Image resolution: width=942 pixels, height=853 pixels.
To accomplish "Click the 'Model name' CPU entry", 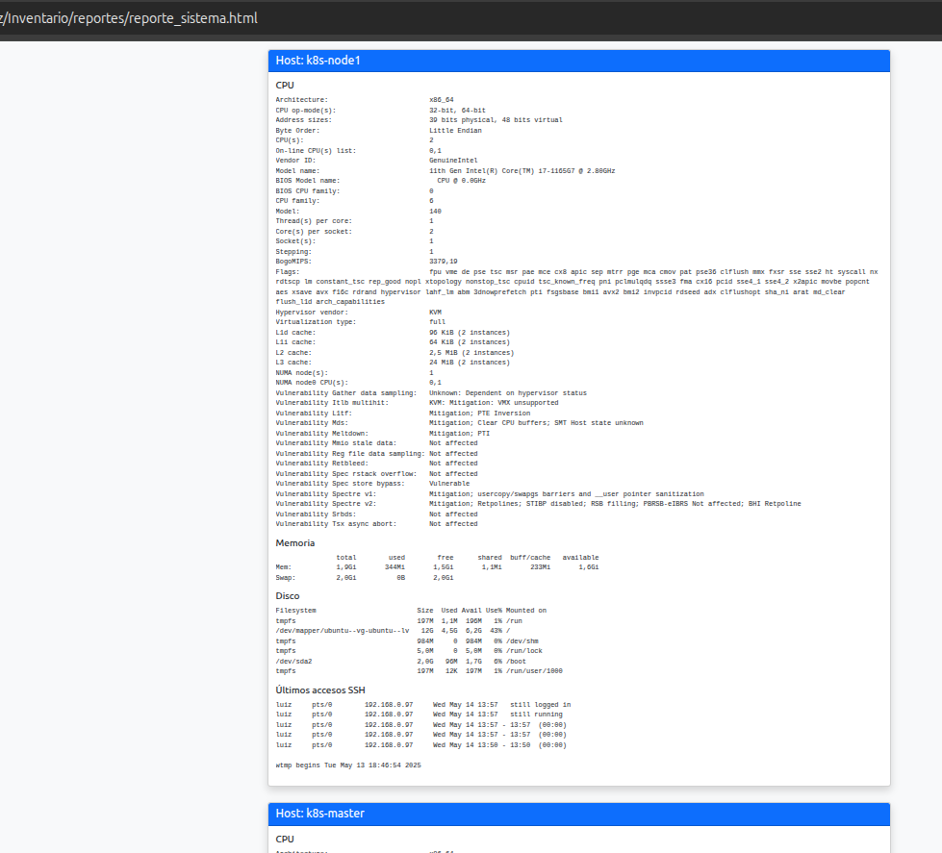I will (x=385, y=170).
